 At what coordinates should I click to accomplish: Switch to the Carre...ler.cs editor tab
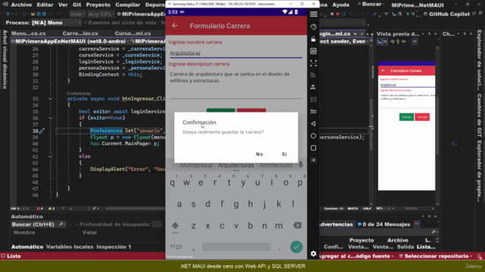80,33
